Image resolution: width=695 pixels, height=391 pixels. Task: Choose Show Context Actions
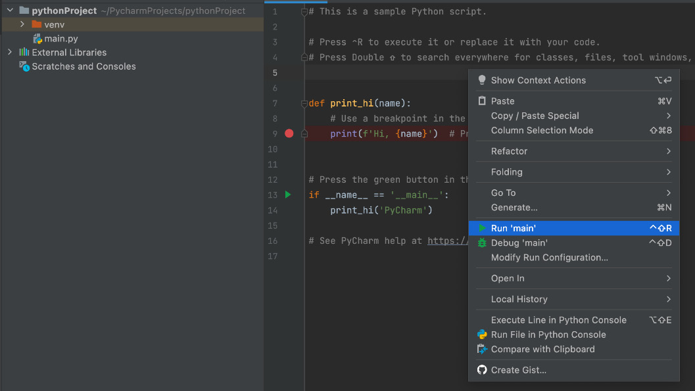tap(574, 80)
